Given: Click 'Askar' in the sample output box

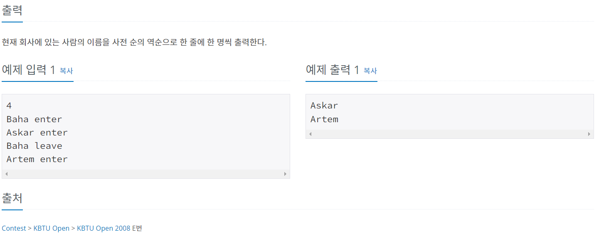Looking at the screenshot, I should [x=324, y=106].
